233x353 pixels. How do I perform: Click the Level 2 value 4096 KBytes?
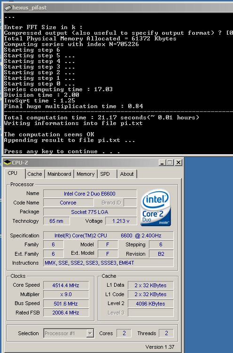151,304
